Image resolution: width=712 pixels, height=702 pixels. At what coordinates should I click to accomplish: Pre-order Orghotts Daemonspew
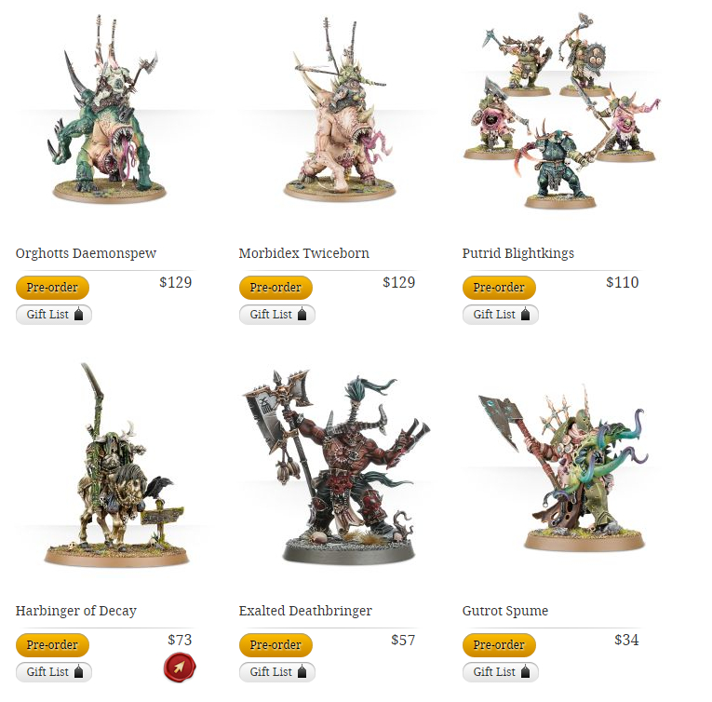click(x=52, y=288)
